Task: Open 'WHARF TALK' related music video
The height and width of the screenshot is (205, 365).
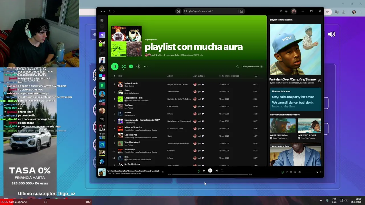Action: (x=283, y=129)
